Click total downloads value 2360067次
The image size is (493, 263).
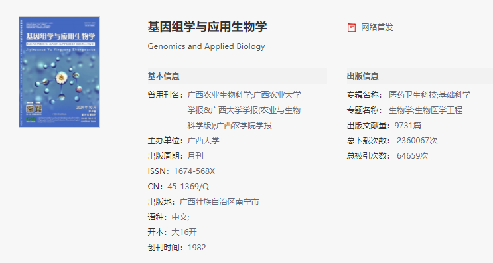(x=417, y=141)
